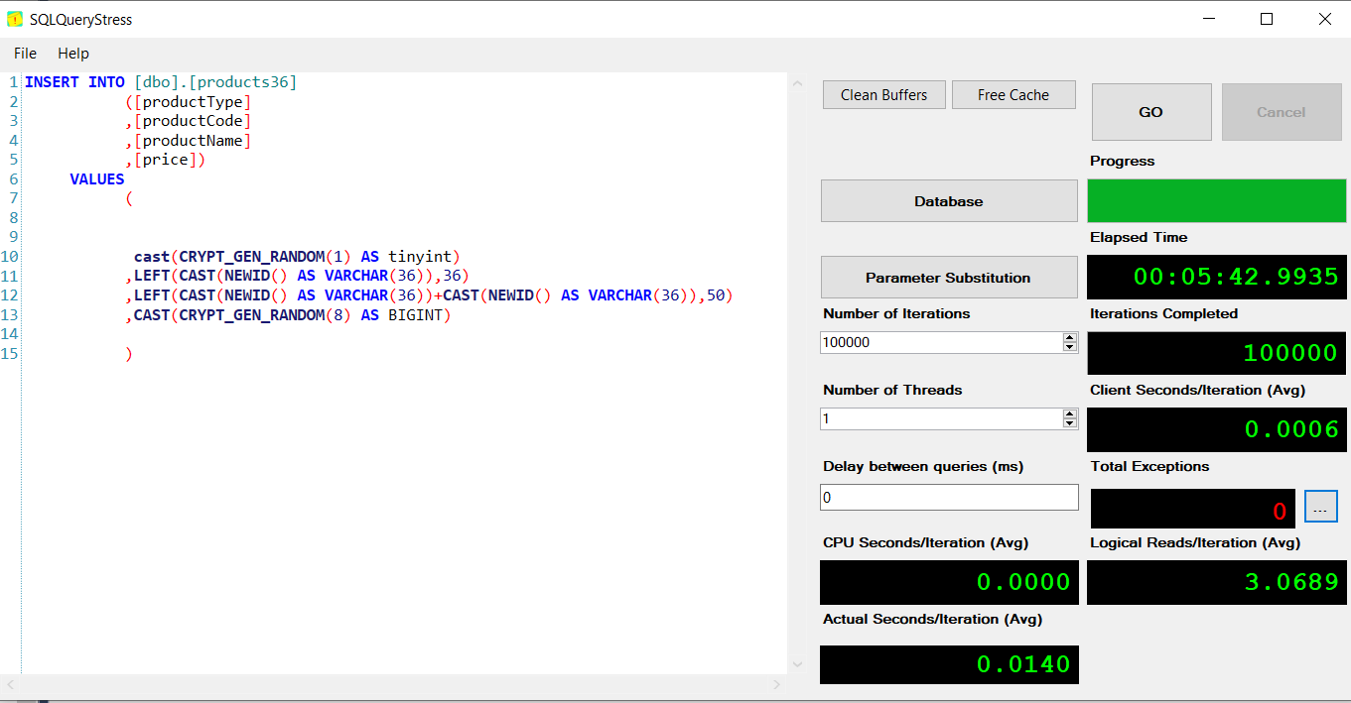This screenshot has width=1351, height=703.
Task: Open exceptions details with ellipsis button
Action: click(1320, 507)
